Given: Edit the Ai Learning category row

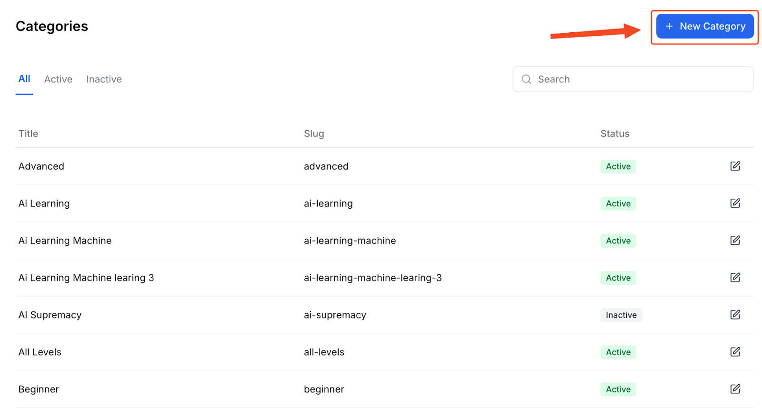Looking at the screenshot, I should [x=735, y=203].
